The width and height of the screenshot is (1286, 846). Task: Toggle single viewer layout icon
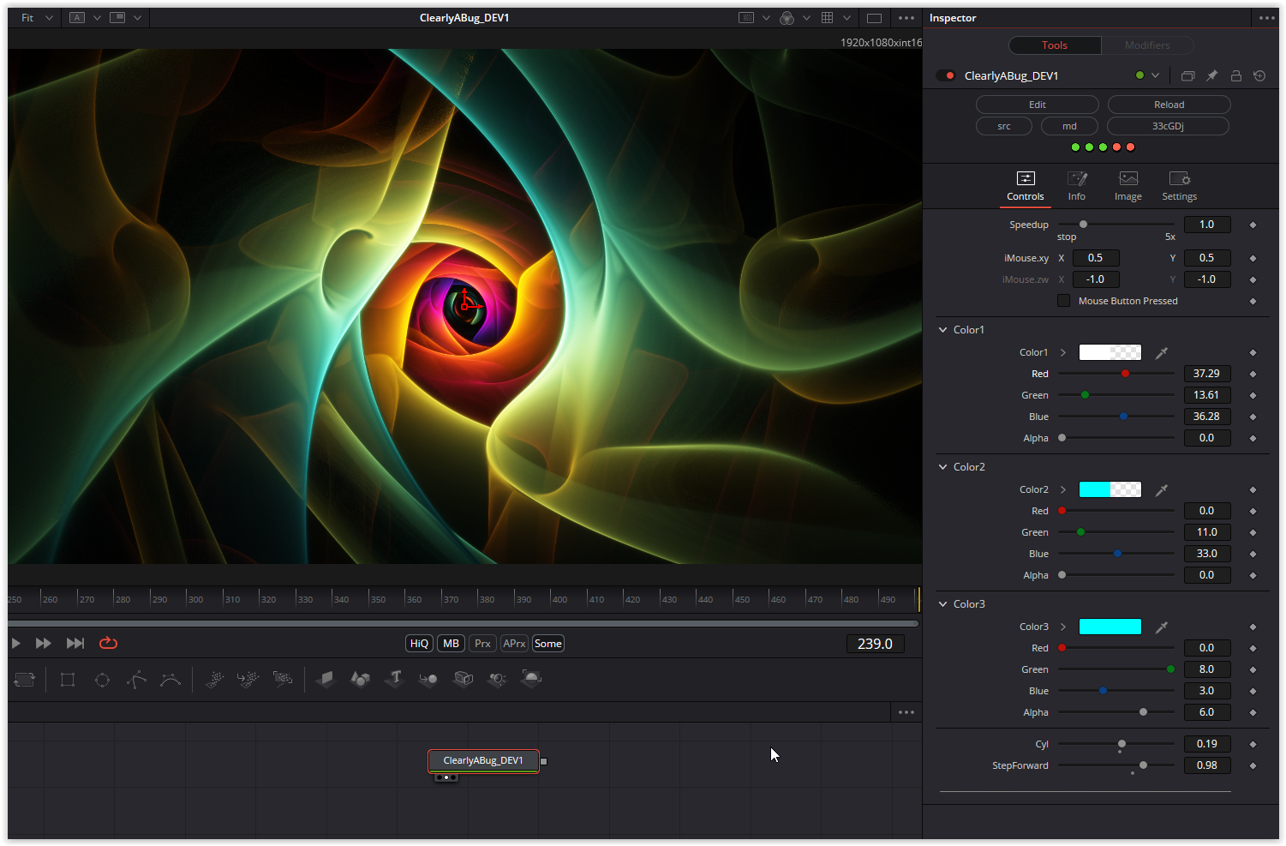click(x=874, y=18)
